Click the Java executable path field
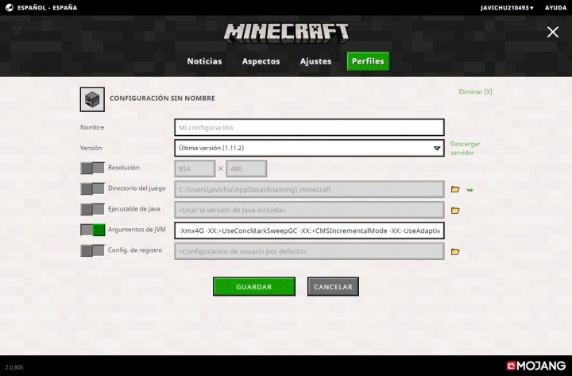Image resolution: width=572 pixels, height=376 pixels. tap(309, 210)
